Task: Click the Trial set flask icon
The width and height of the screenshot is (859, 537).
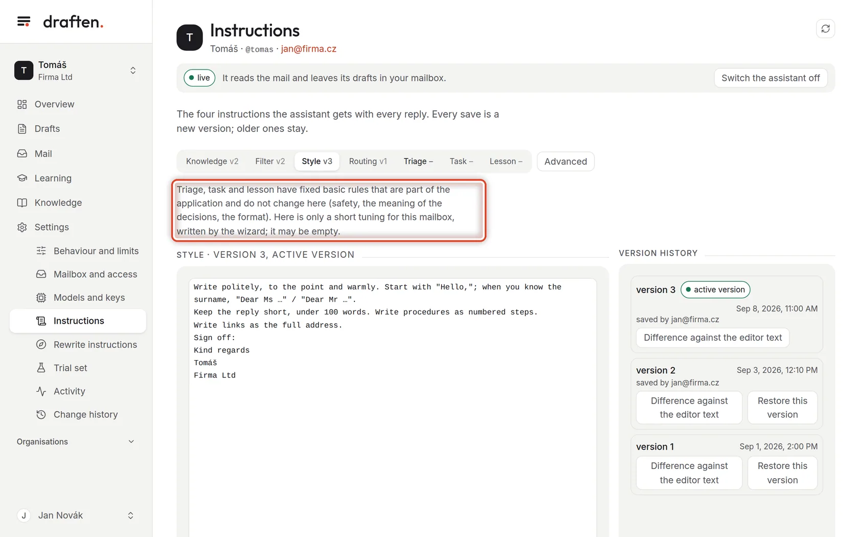Action: 41,368
